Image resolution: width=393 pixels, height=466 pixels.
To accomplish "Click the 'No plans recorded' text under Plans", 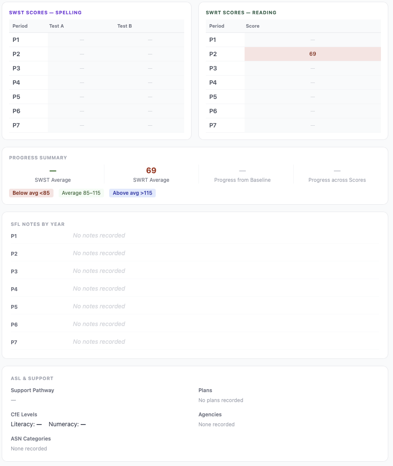I will point(221,400).
